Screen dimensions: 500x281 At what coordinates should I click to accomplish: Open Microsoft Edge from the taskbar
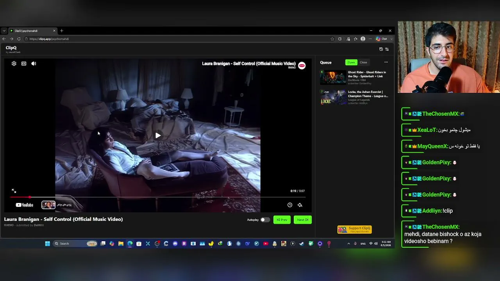pos(130,244)
